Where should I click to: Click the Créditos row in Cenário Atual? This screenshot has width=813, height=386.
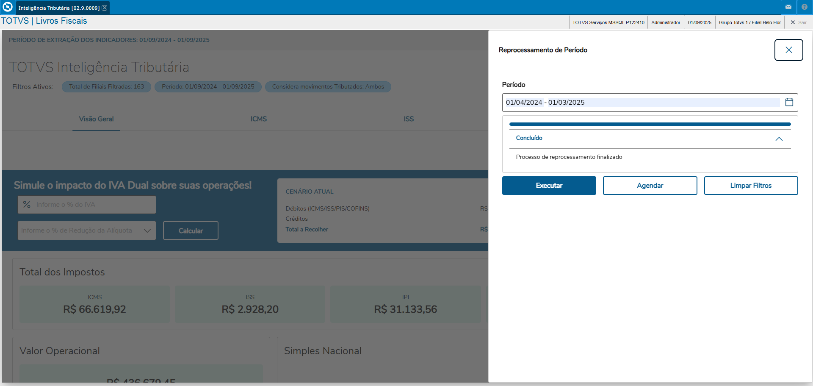pyautogui.click(x=296, y=219)
